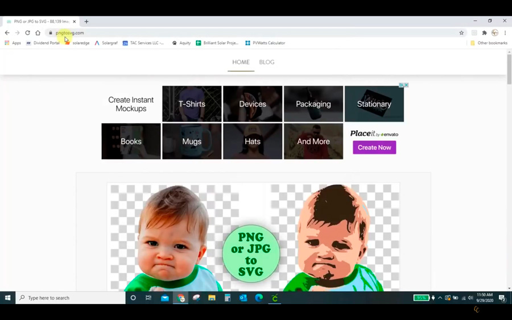Screen dimensions: 512x320
Task: Click the volume speaker tray icon
Action: coord(470,298)
